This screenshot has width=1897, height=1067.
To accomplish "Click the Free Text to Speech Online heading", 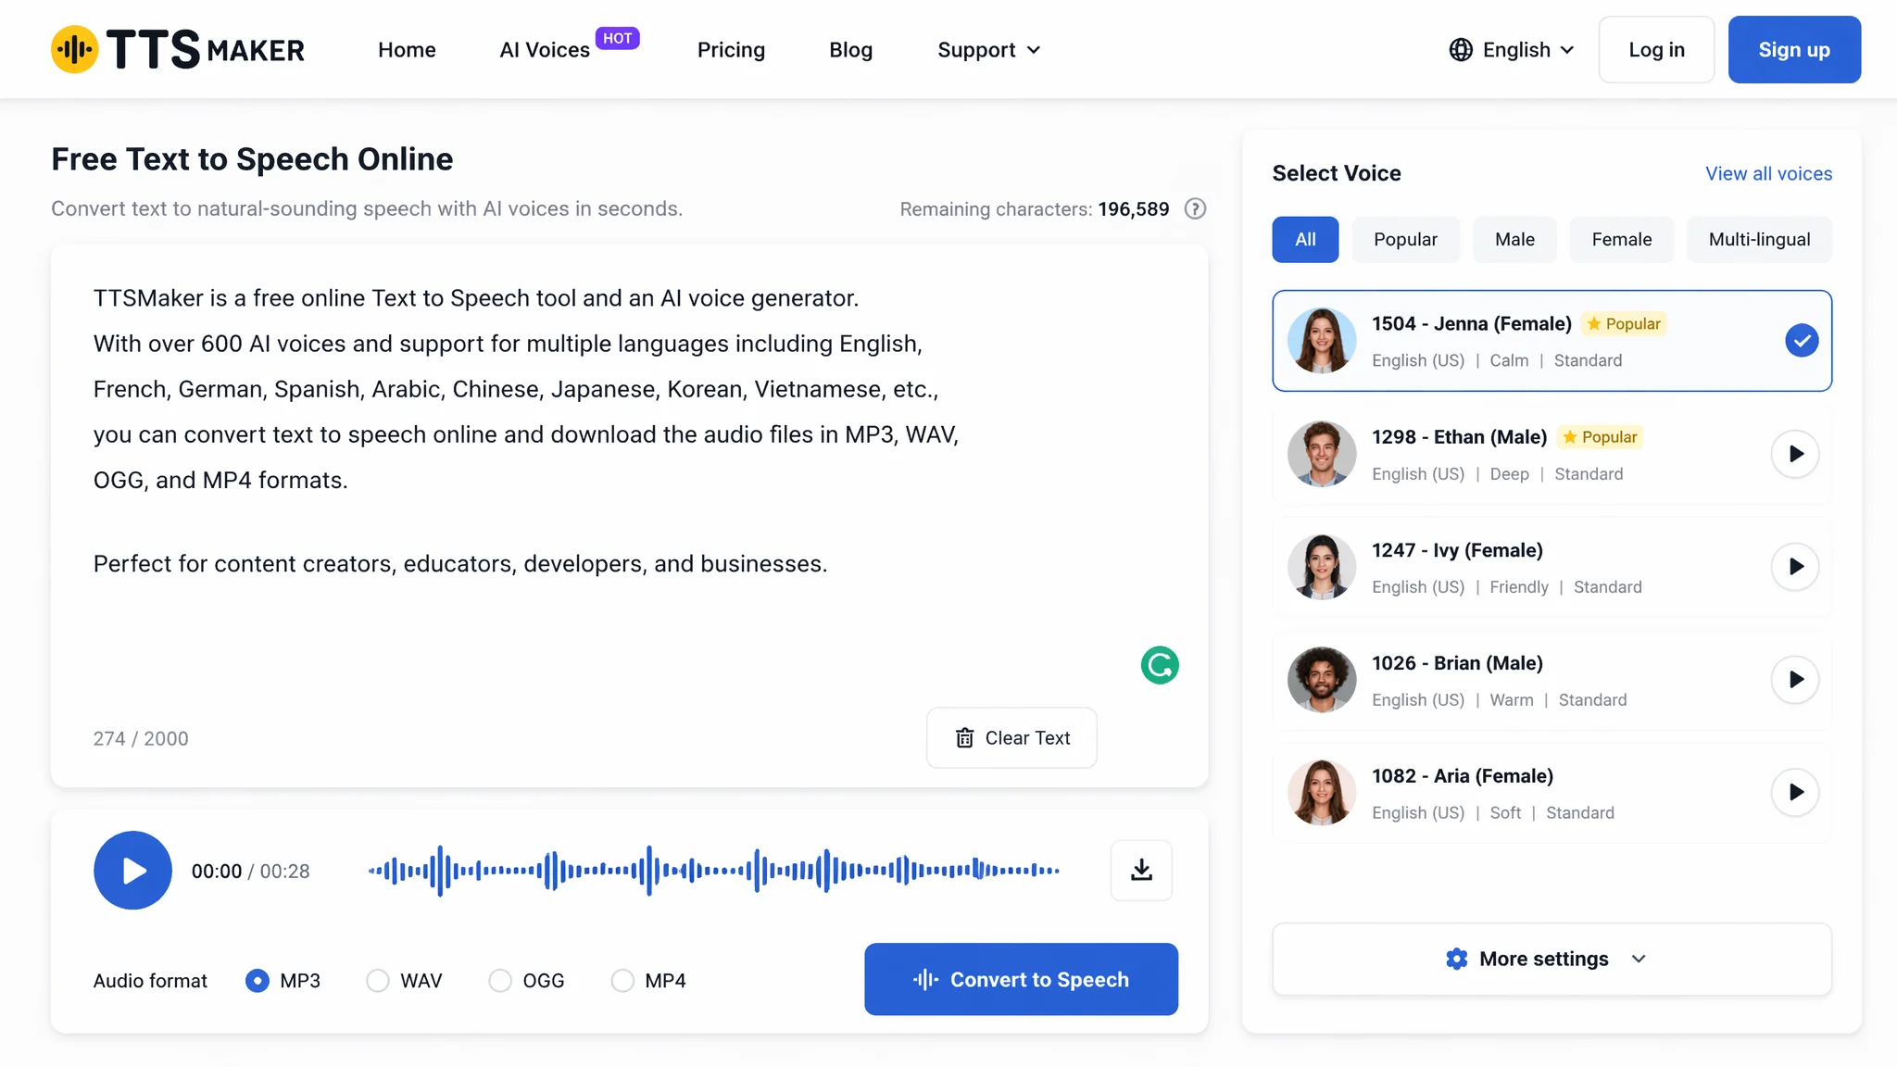I will tap(252, 159).
